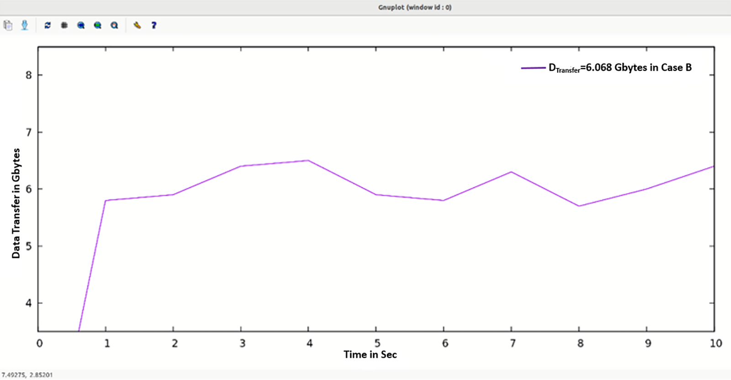
Task: Click the curve peak at time 4
Action: point(308,161)
